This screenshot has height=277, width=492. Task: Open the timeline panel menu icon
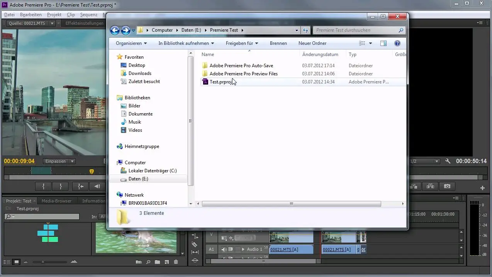point(456,198)
